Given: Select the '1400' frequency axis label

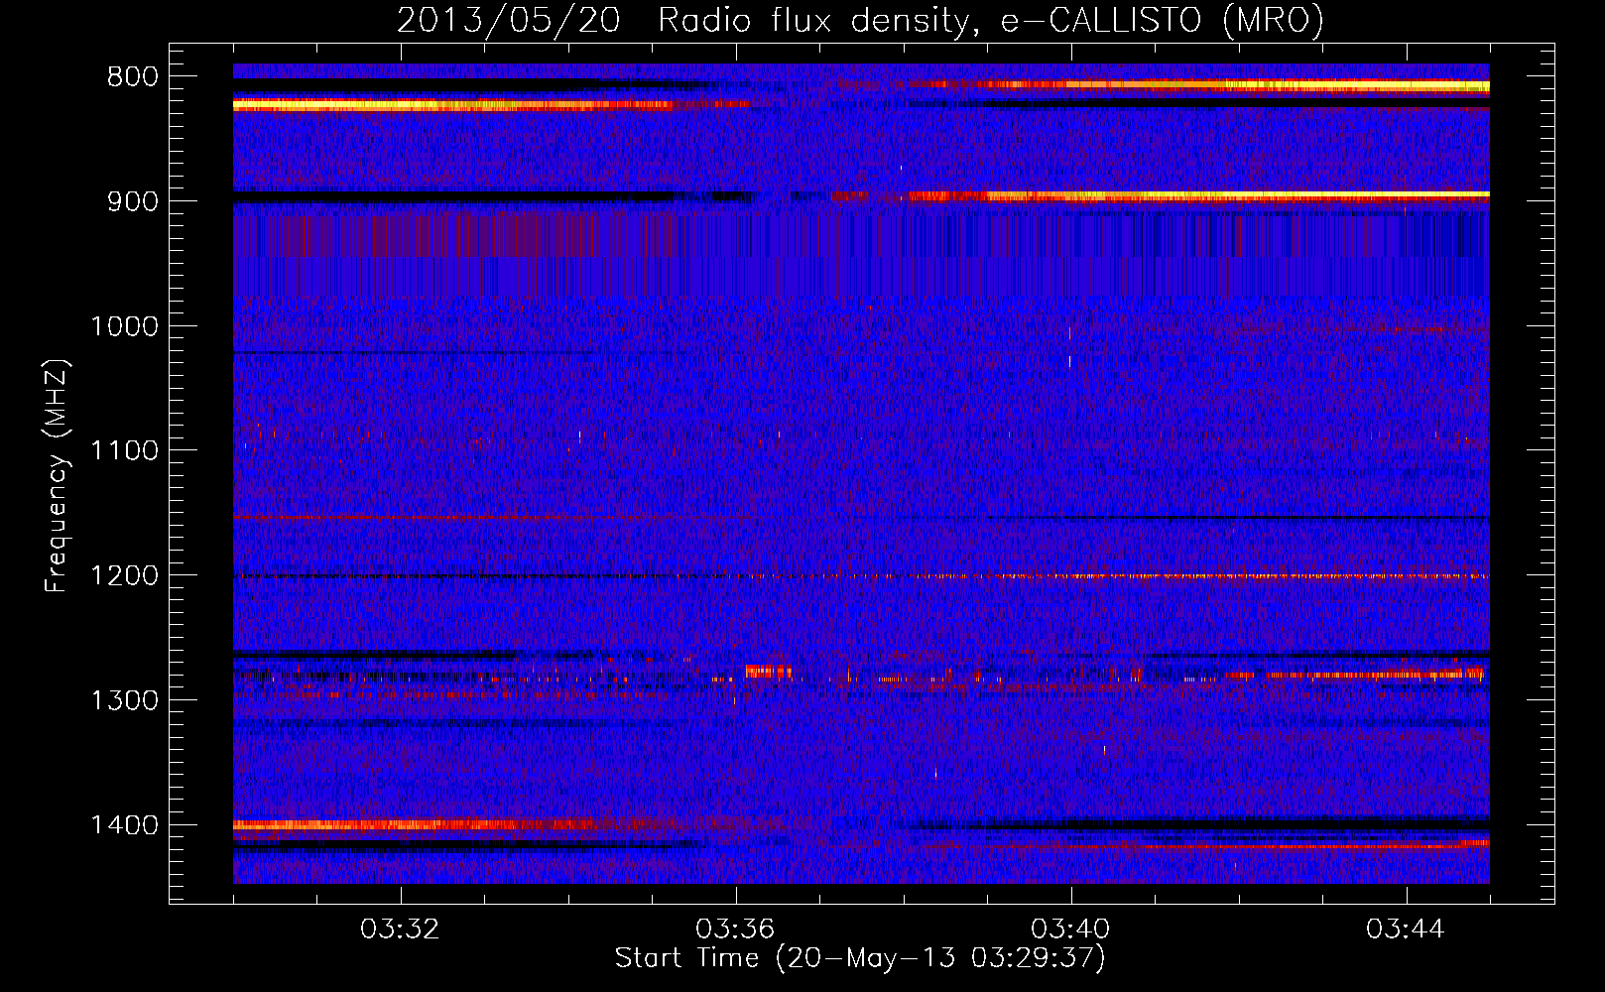Looking at the screenshot, I should (x=124, y=825).
